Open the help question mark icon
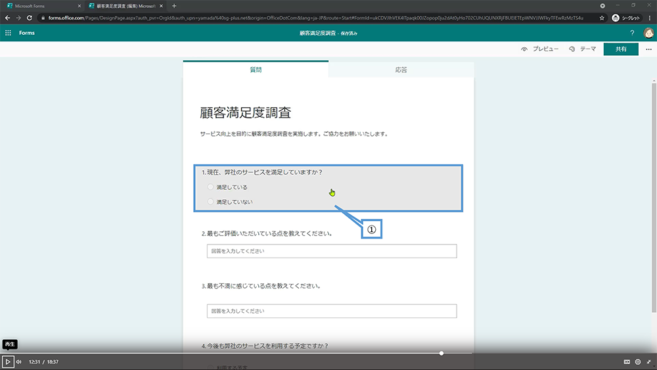Screen dimensions: 657x370 coord(632,33)
